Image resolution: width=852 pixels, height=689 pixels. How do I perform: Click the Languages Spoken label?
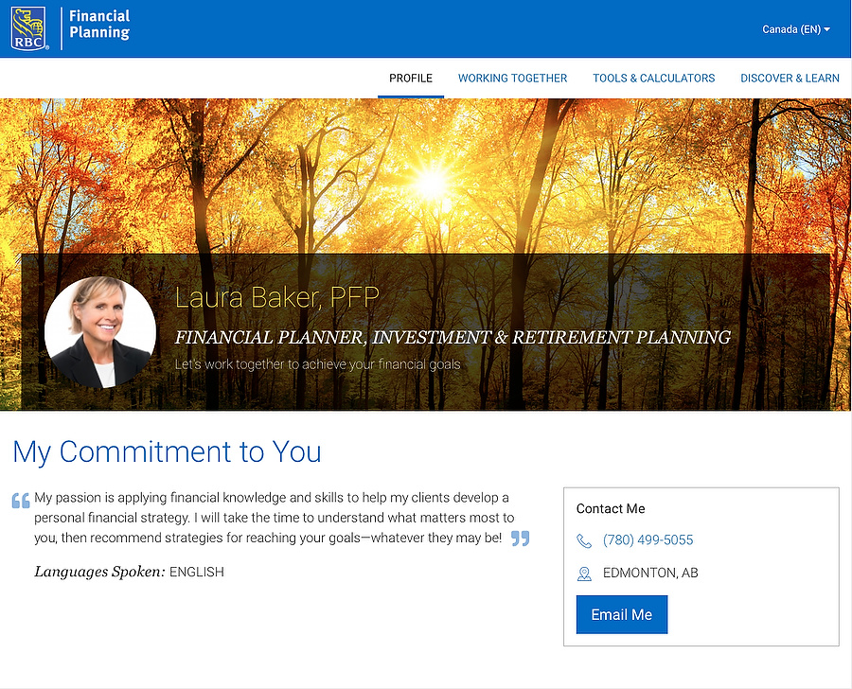click(99, 572)
